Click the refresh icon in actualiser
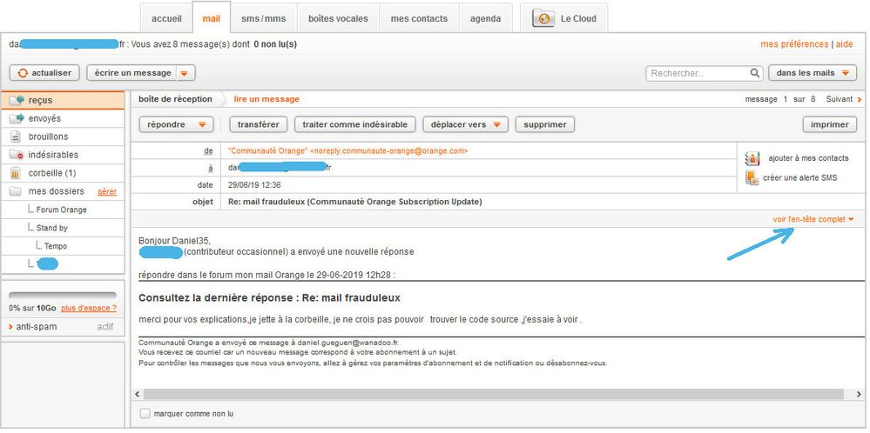The image size is (870, 433). click(23, 73)
